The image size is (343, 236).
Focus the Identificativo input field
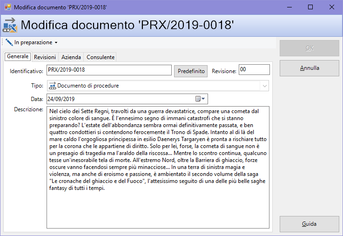point(109,70)
